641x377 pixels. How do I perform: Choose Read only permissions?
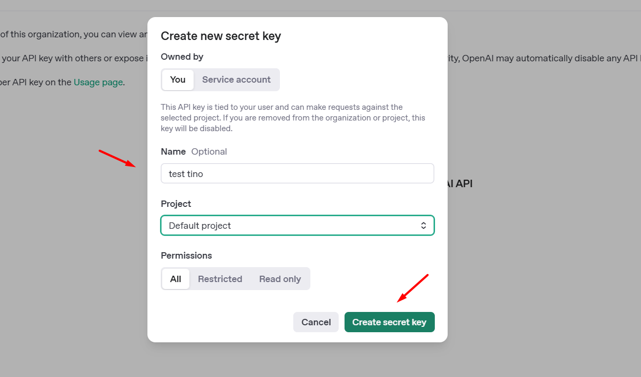click(x=280, y=279)
